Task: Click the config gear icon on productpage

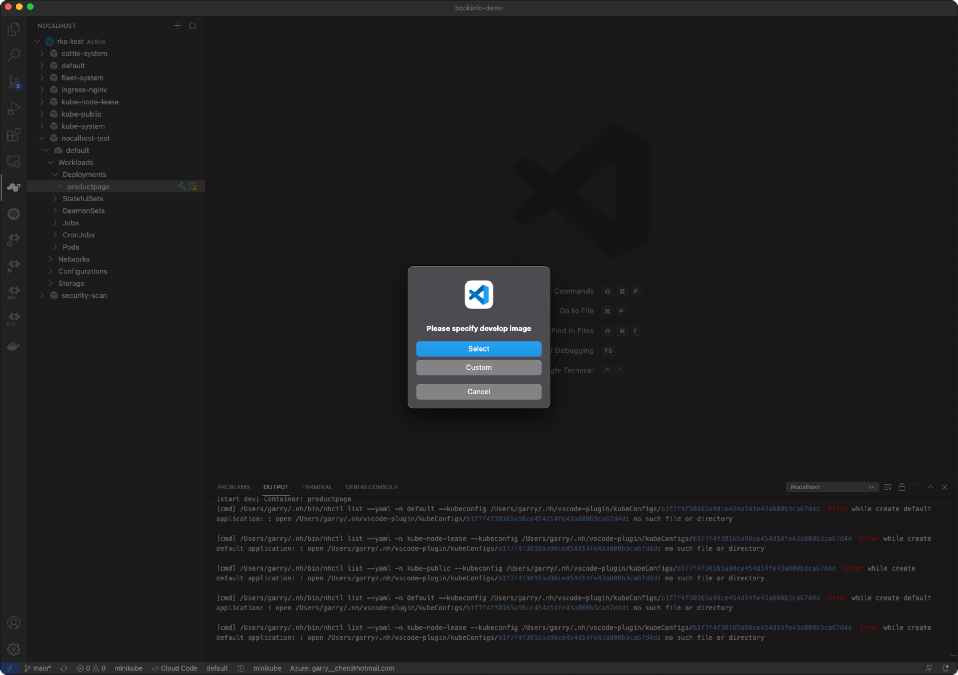Action: (x=193, y=186)
